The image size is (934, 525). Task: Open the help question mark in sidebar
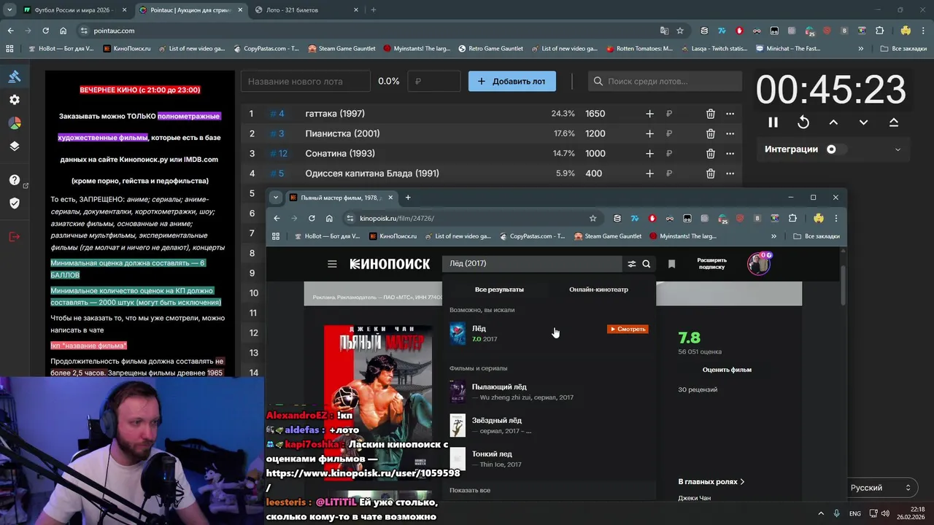tap(15, 180)
